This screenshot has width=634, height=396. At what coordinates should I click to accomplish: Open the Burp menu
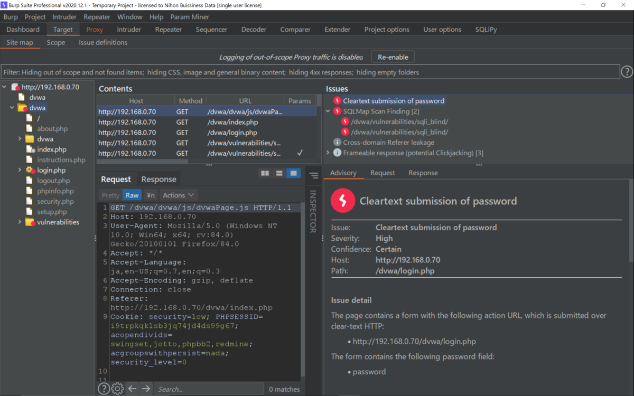(x=11, y=17)
